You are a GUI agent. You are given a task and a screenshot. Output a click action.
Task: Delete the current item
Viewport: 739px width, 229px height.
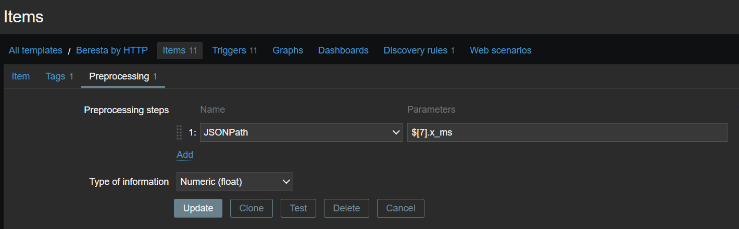point(346,208)
